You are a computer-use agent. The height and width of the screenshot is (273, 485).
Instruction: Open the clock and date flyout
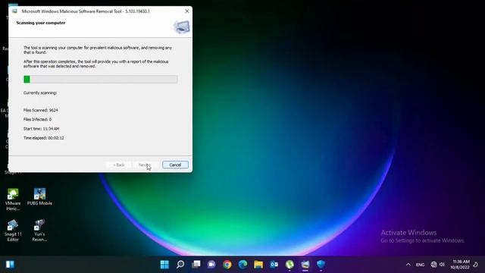tap(460, 265)
